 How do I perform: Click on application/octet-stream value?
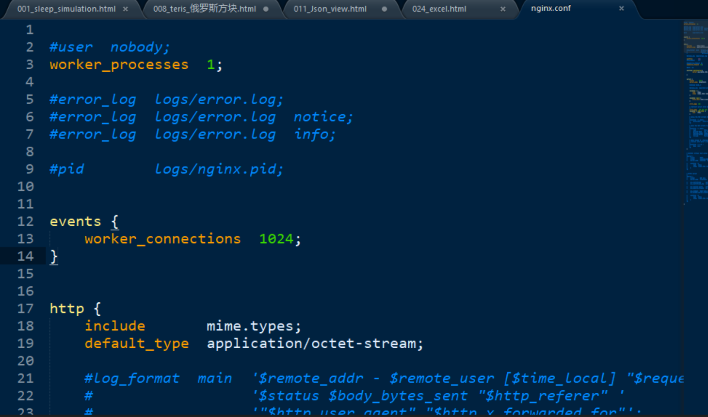pyautogui.click(x=314, y=343)
